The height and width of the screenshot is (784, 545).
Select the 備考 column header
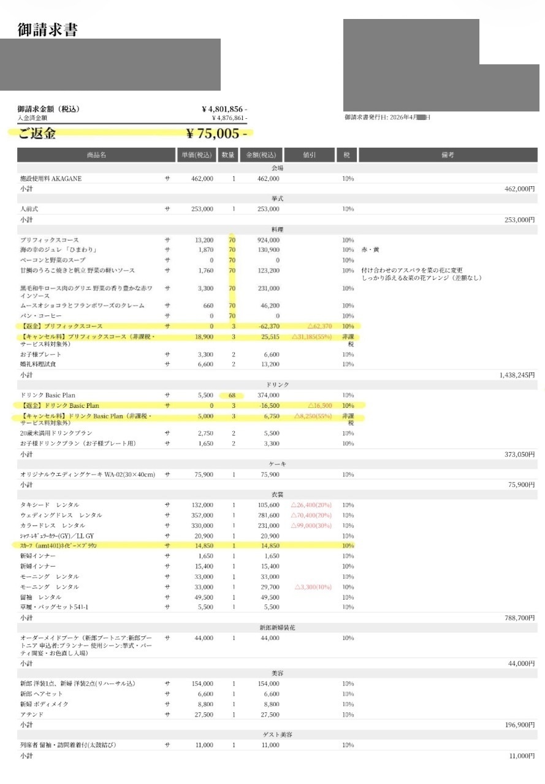pyautogui.click(x=447, y=156)
